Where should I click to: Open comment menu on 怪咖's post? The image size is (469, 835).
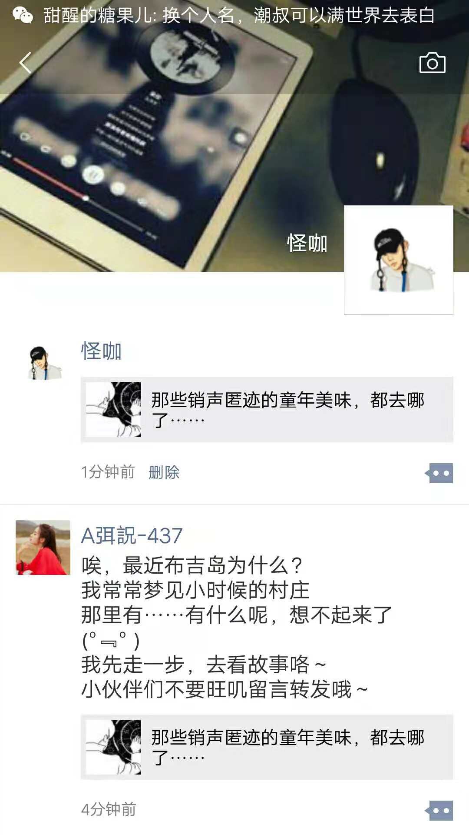point(439,473)
